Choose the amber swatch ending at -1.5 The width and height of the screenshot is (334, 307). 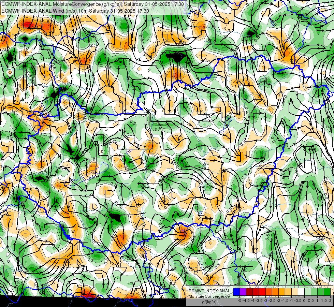click(x=282, y=292)
